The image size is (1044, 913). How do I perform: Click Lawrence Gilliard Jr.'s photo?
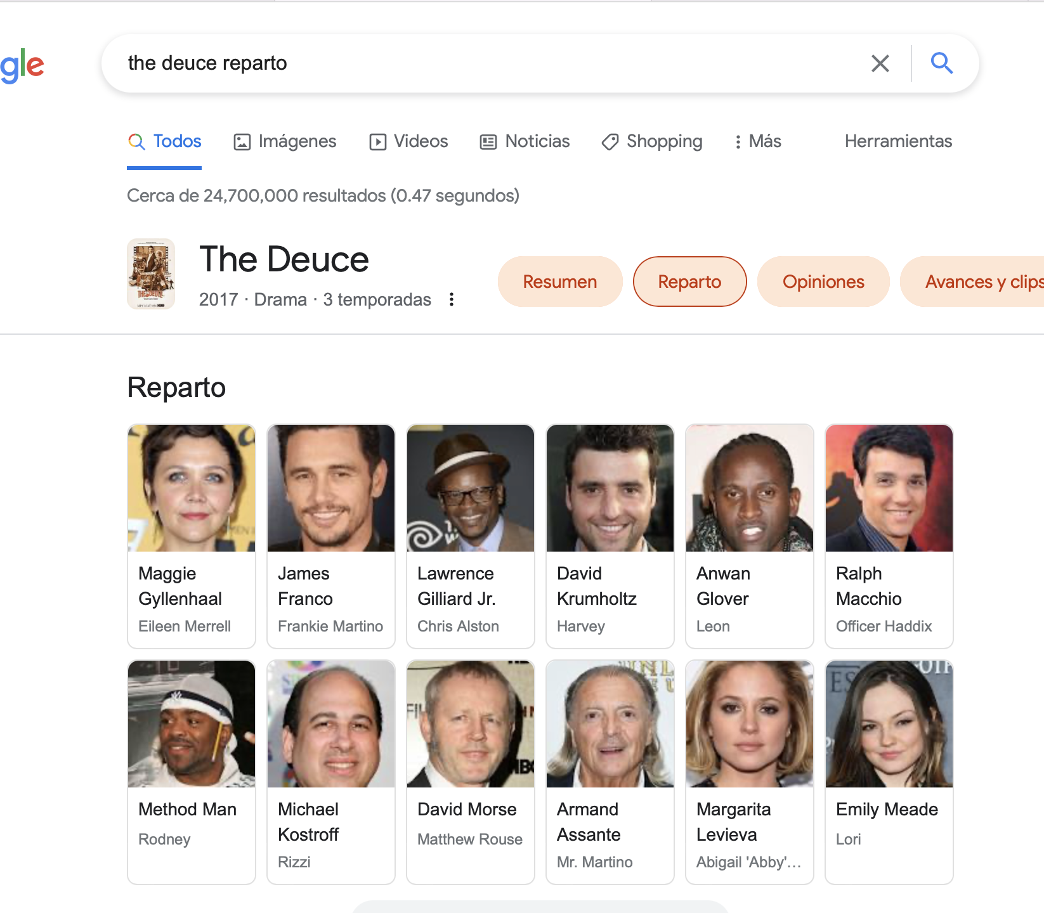471,488
